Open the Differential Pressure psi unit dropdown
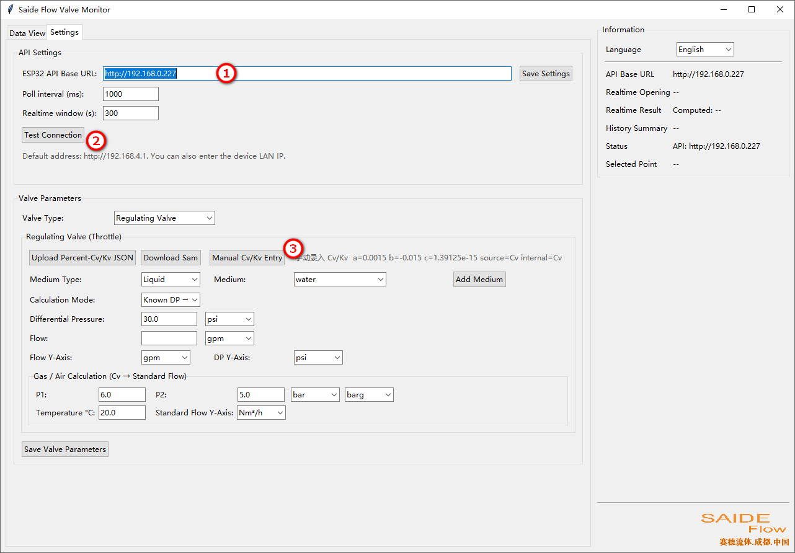Viewport: 795px width, 553px height. click(x=229, y=319)
